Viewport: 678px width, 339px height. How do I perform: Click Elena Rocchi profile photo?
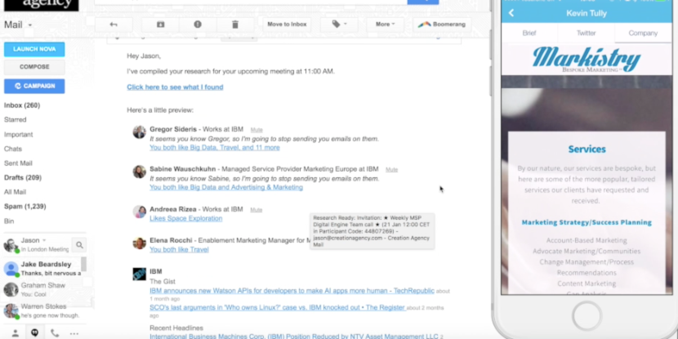coord(139,243)
